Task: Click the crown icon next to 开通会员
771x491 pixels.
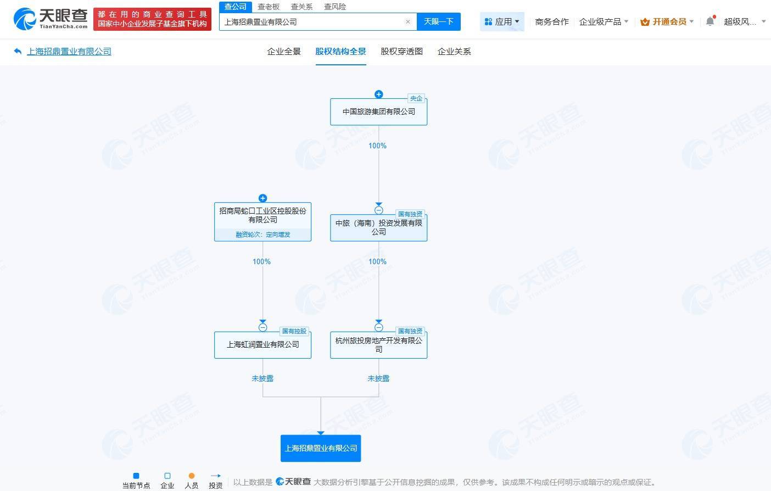Action: [645, 22]
